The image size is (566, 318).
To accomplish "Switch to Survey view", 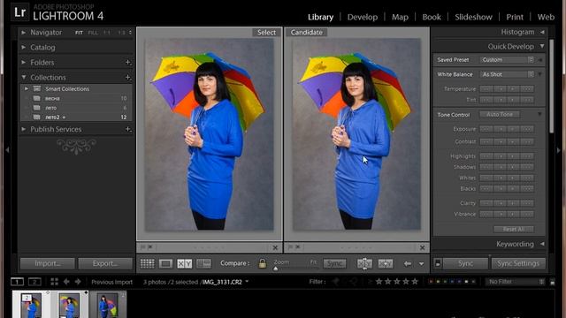I will tap(203, 263).
